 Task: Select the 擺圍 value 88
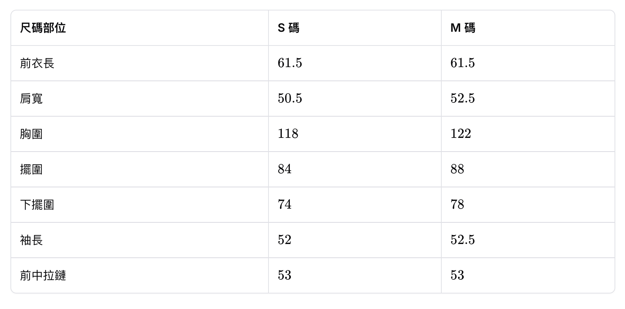pos(457,169)
